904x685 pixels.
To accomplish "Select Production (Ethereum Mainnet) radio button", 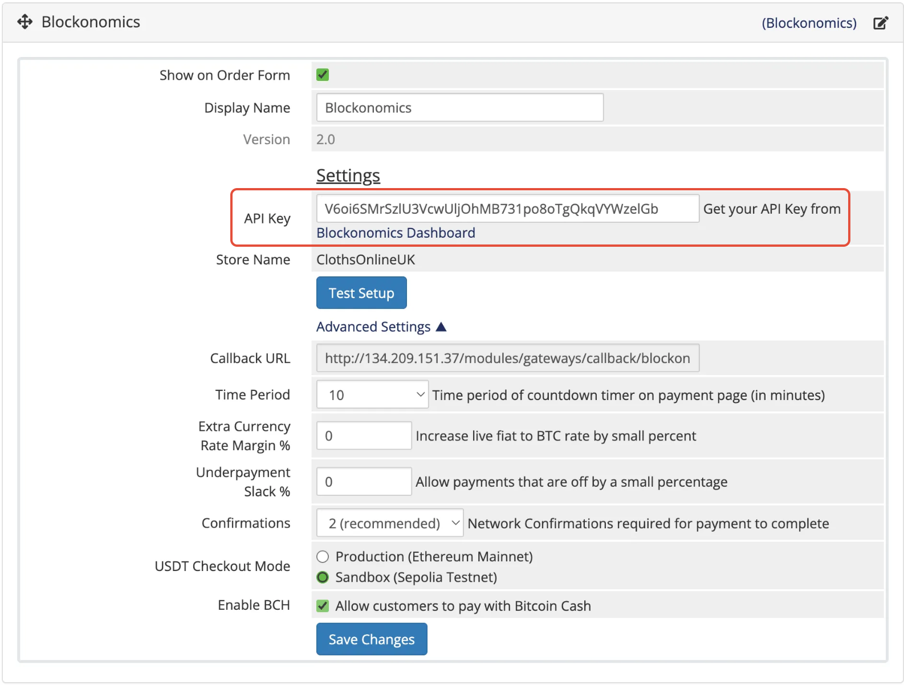I will coord(323,557).
